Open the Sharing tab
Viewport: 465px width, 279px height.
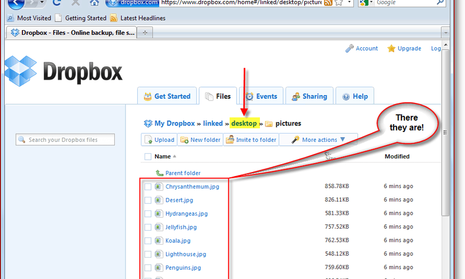(x=309, y=96)
